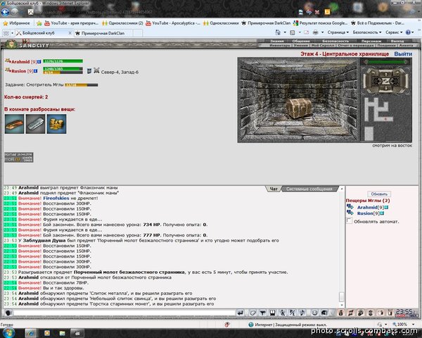
Task: Open Мой Скролл submenu link
Action: (322, 46)
